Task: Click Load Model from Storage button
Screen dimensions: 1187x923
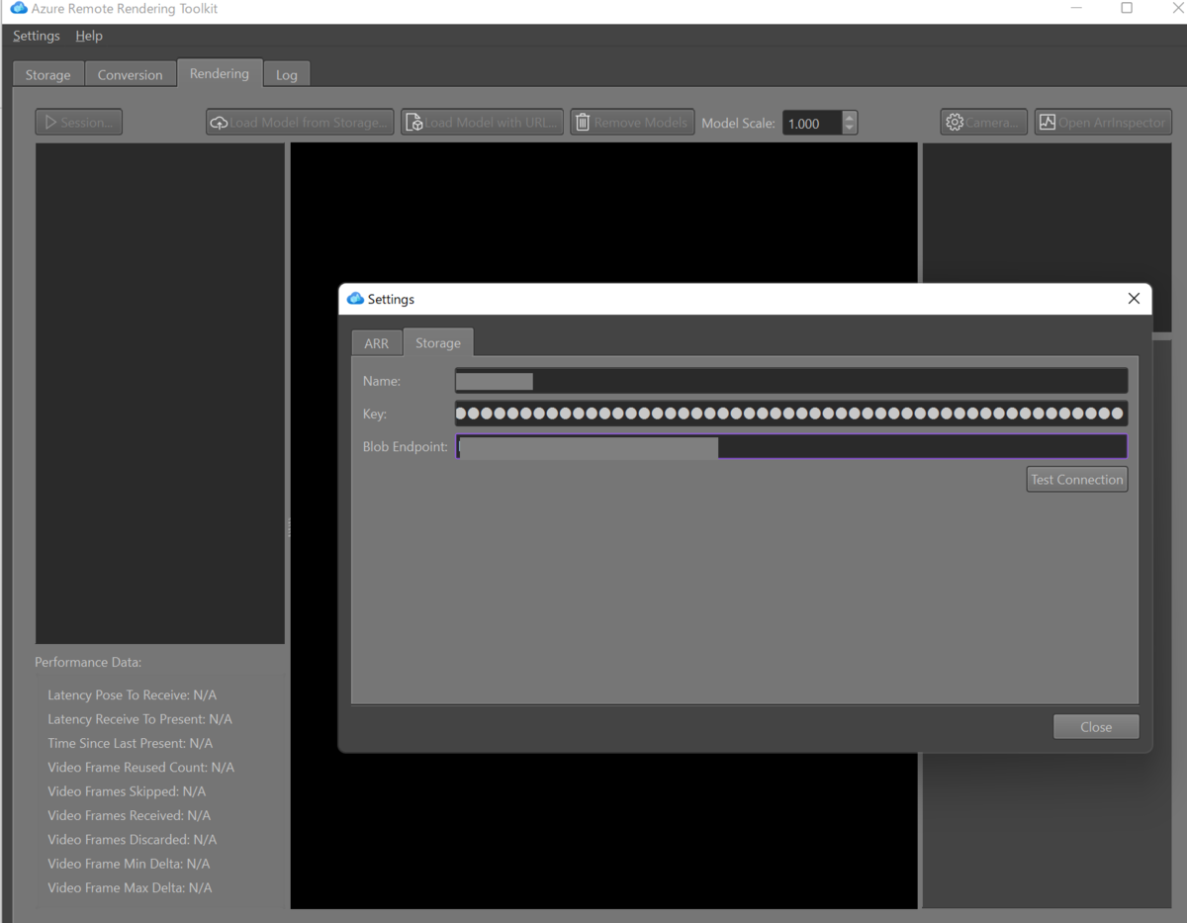Action: coord(300,122)
